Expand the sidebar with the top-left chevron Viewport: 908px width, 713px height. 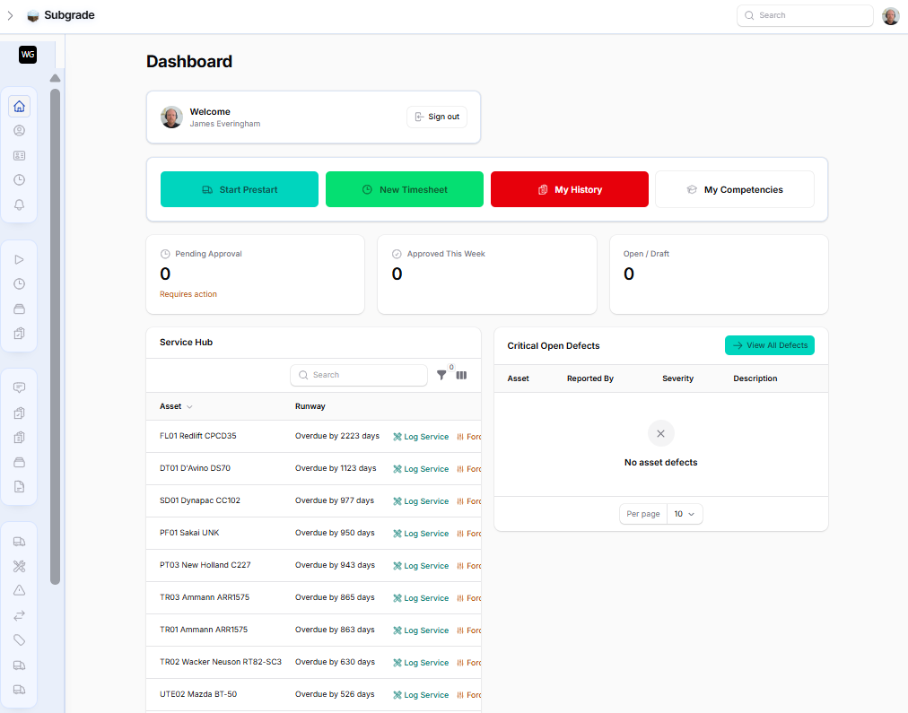(11, 15)
